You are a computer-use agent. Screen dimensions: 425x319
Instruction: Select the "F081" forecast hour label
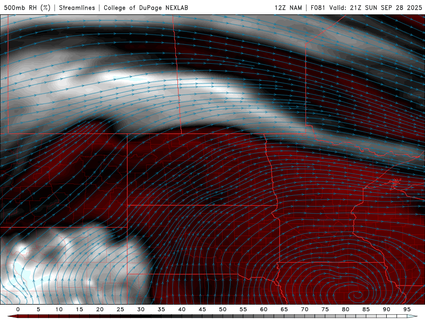tap(318, 7)
